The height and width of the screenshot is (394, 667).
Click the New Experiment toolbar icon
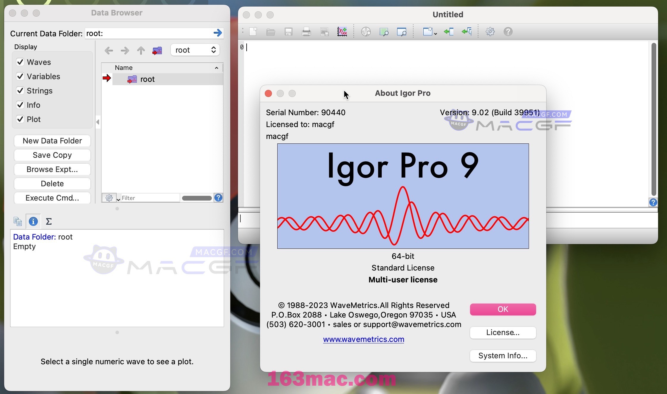point(253,32)
